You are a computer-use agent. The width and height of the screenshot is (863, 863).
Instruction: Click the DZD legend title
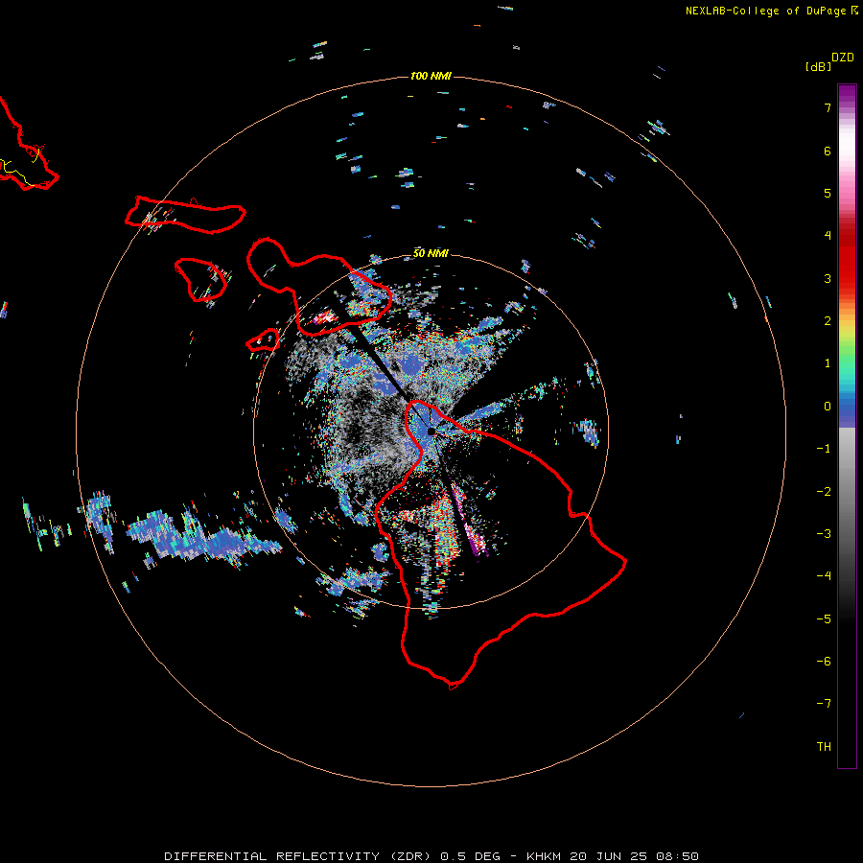(843, 58)
